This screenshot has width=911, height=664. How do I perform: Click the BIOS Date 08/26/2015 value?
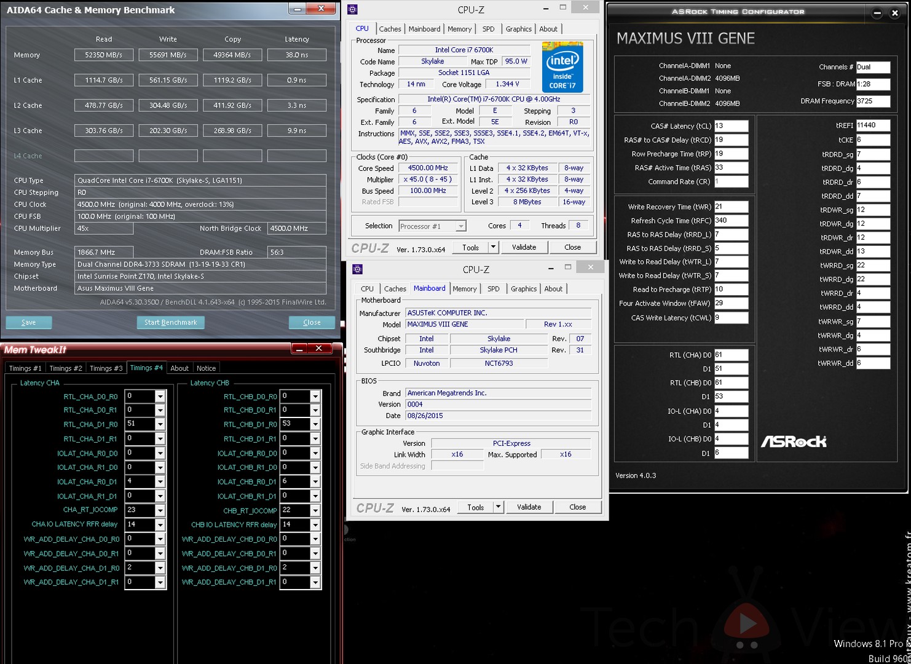tap(498, 416)
